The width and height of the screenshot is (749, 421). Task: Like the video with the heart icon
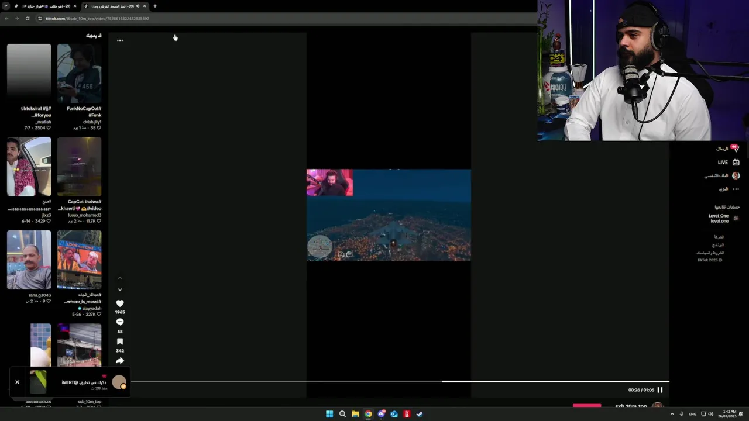pos(120,303)
